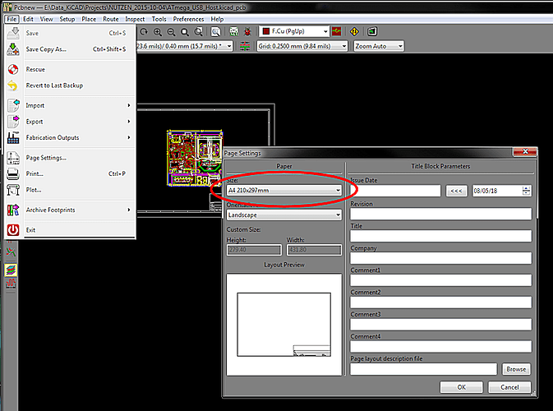The image size is (553, 411).
Task: Expand the Import submenu arrow
Action: coord(129,105)
